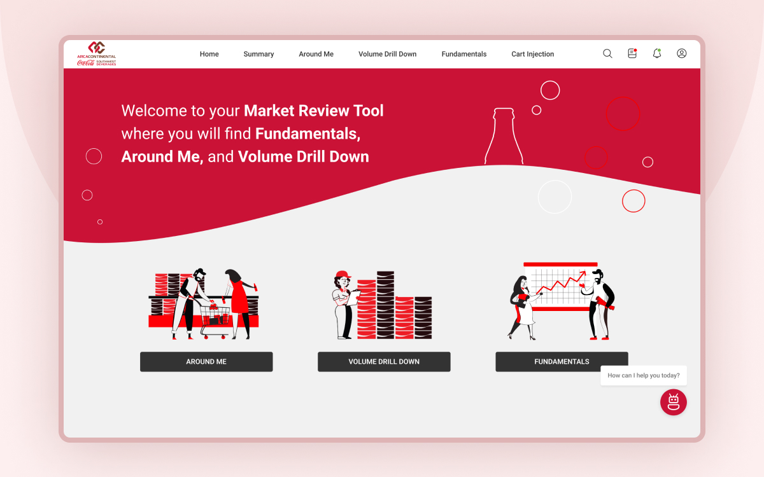Open the notifications bell icon
This screenshot has width=764, height=477.
point(657,54)
